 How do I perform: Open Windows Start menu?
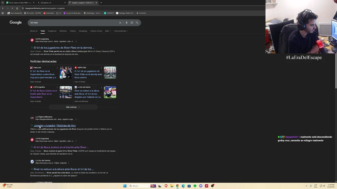point(125,186)
